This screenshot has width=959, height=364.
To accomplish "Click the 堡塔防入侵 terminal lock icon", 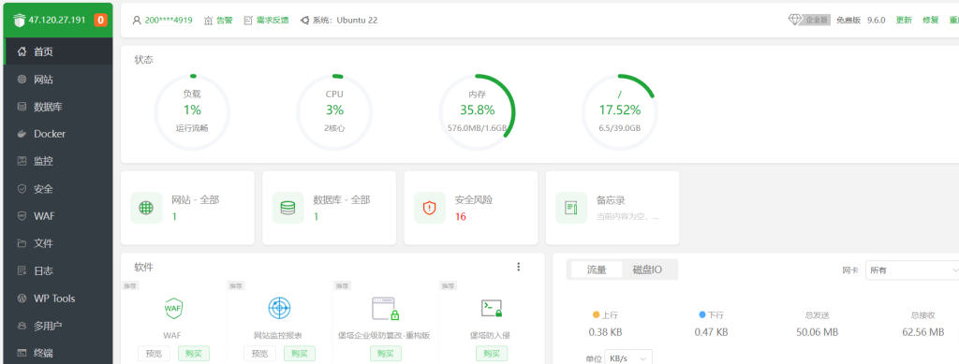I will (491, 308).
